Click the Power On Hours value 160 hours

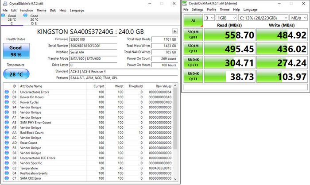(164, 65)
